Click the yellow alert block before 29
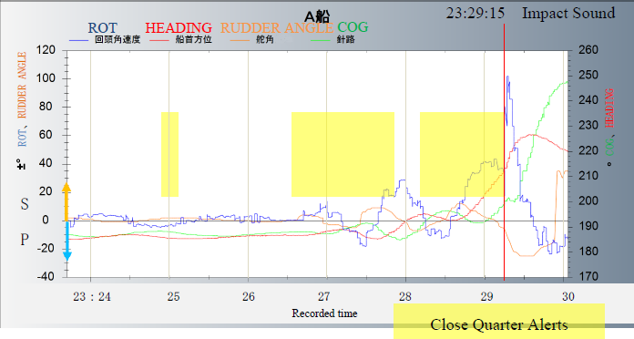 coord(462,155)
